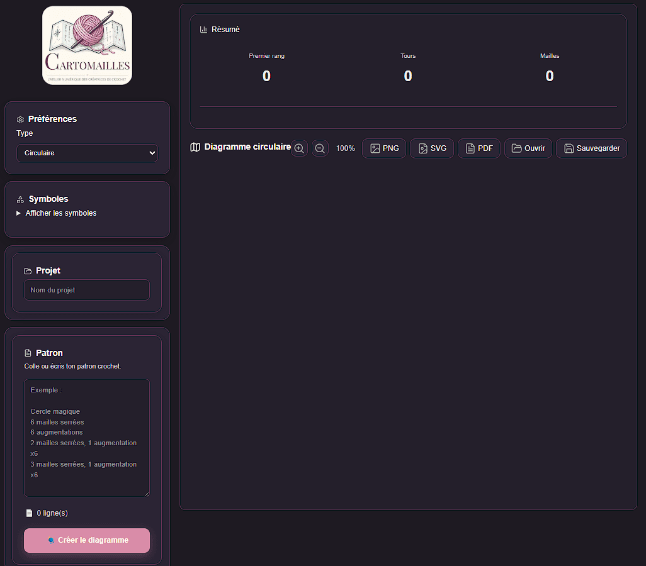The width and height of the screenshot is (646, 566).
Task: Focus the Nom du projet field
Action: click(x=87, y=290)
